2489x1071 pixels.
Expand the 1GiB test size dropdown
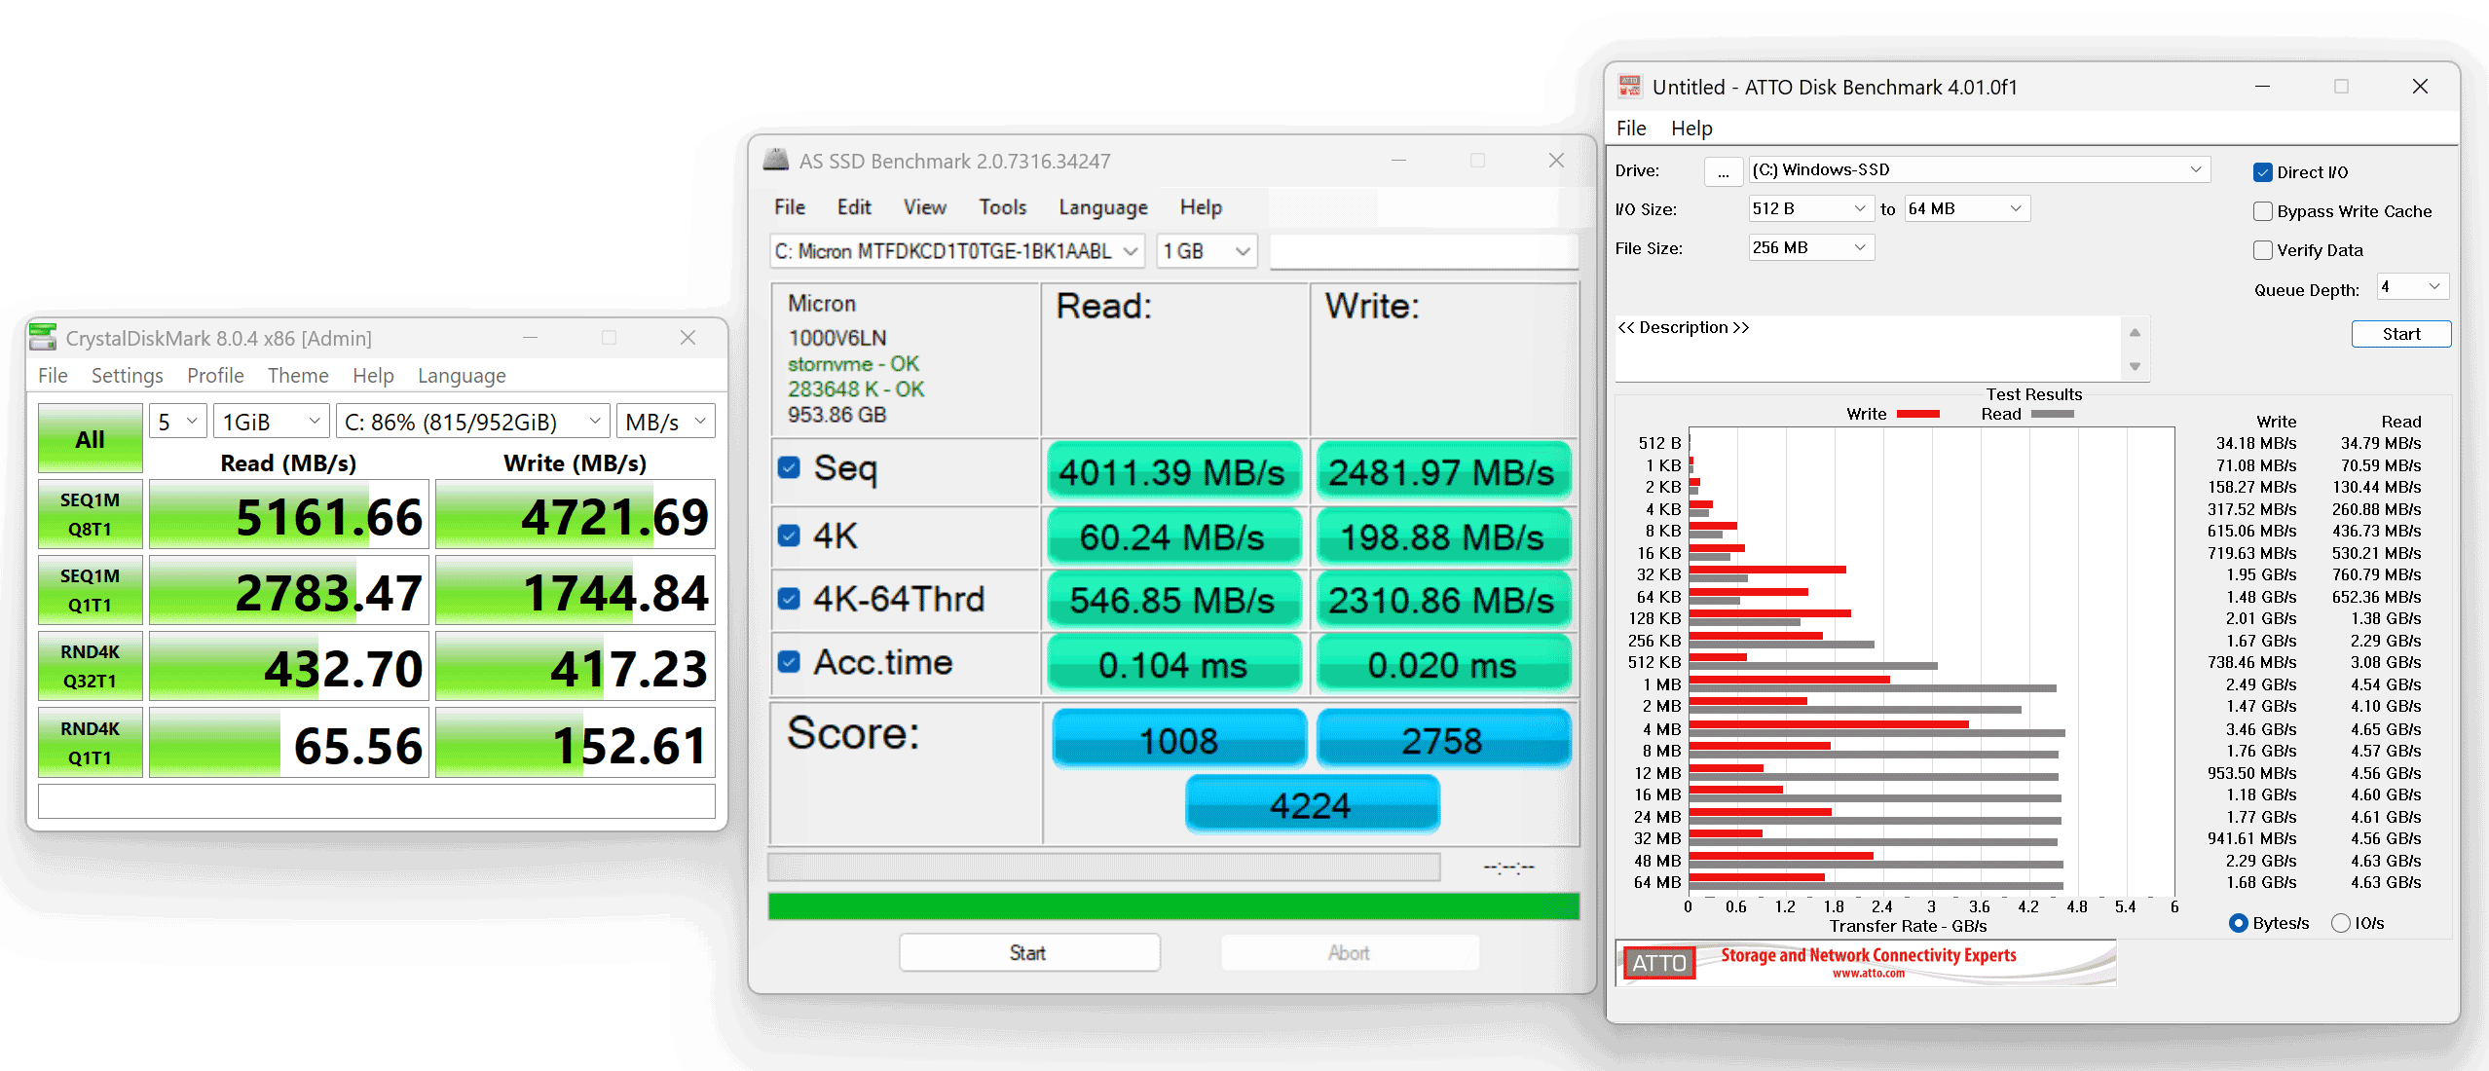tap(272, 422)
